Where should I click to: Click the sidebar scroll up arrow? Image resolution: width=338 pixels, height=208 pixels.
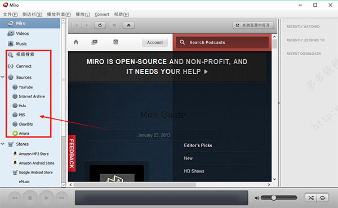tap(63, 21)
